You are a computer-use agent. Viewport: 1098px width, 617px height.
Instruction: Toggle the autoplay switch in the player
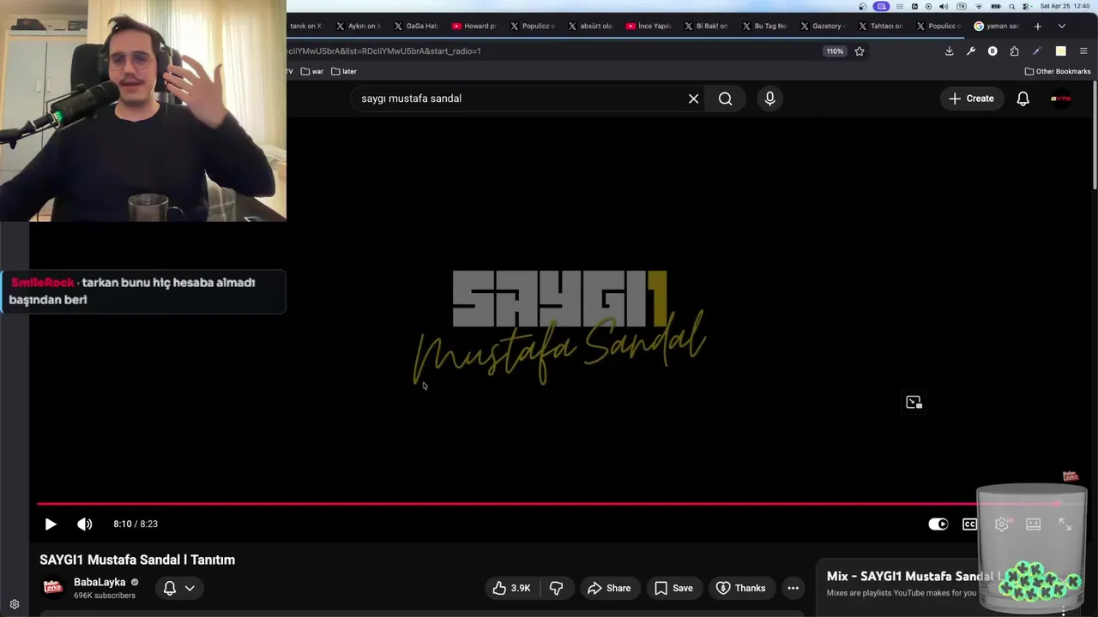938,524
